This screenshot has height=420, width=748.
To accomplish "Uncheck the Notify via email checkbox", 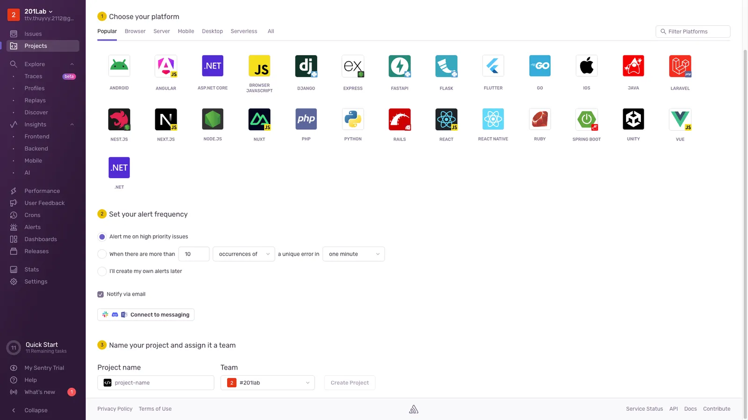I will 101,294.
